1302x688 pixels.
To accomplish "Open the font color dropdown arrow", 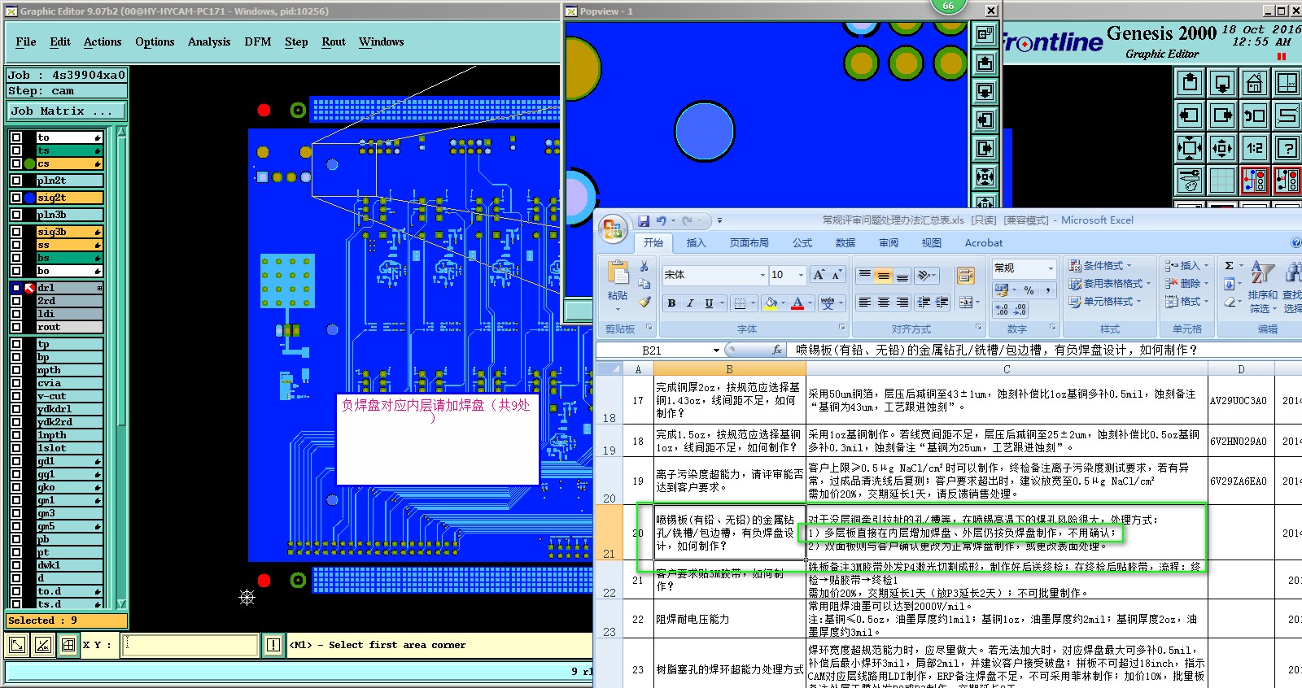I will [x=810, y=303].
